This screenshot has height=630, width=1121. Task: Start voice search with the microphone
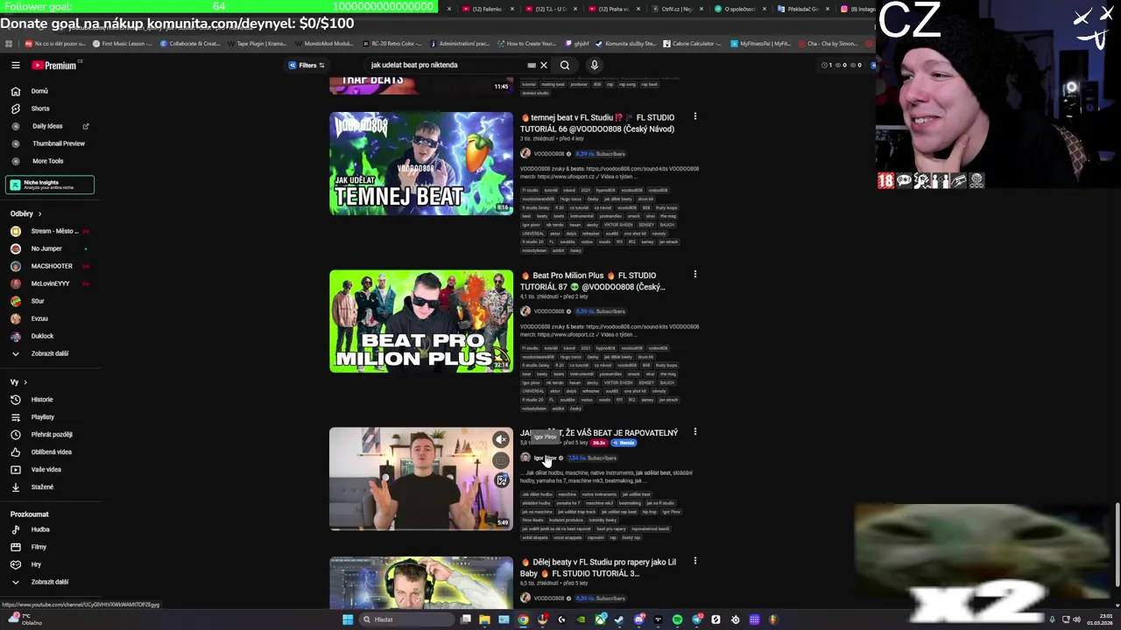[594, 65]
